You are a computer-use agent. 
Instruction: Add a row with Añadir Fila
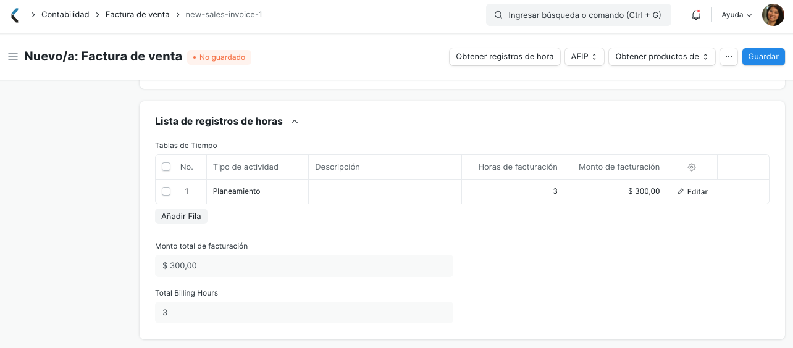point(181,217)
